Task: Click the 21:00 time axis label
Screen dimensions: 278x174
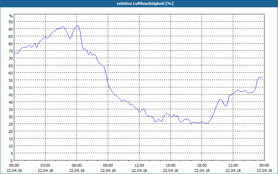Action: pyautogui.click(x=233, y=166)
